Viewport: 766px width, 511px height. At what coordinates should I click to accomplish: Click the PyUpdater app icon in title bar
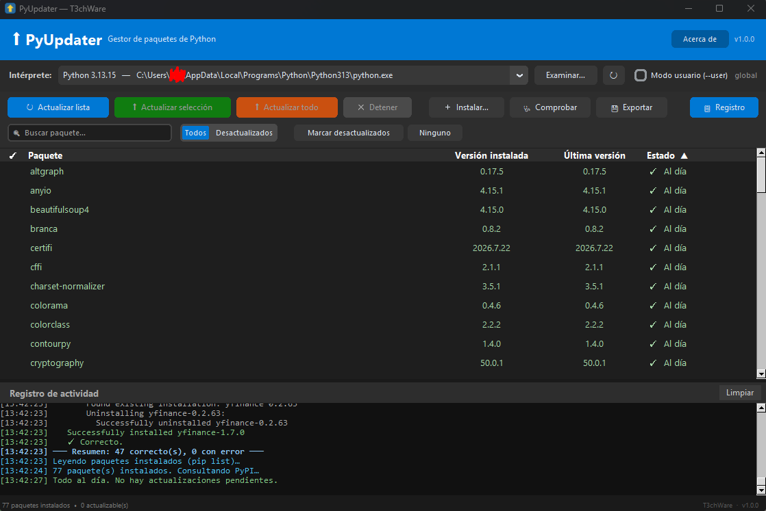pos(10,8)
